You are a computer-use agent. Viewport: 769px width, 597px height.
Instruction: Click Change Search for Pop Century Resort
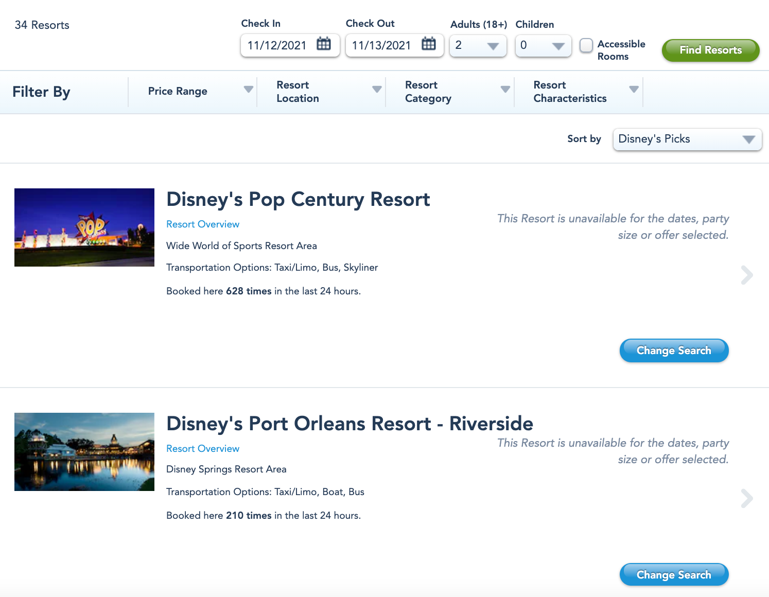[x=674, y=350]
